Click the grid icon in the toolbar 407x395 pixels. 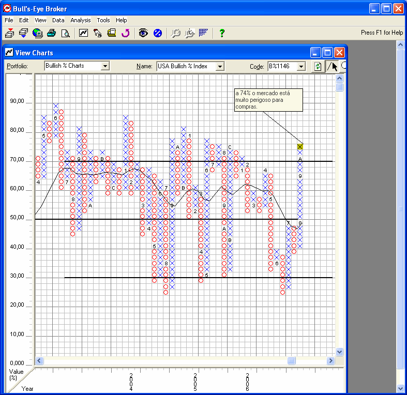tap(203, 33)
